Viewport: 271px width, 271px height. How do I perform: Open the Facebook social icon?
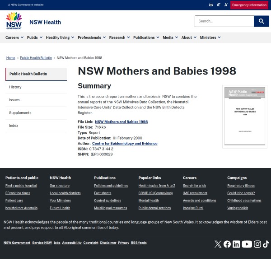pos(227,244)
